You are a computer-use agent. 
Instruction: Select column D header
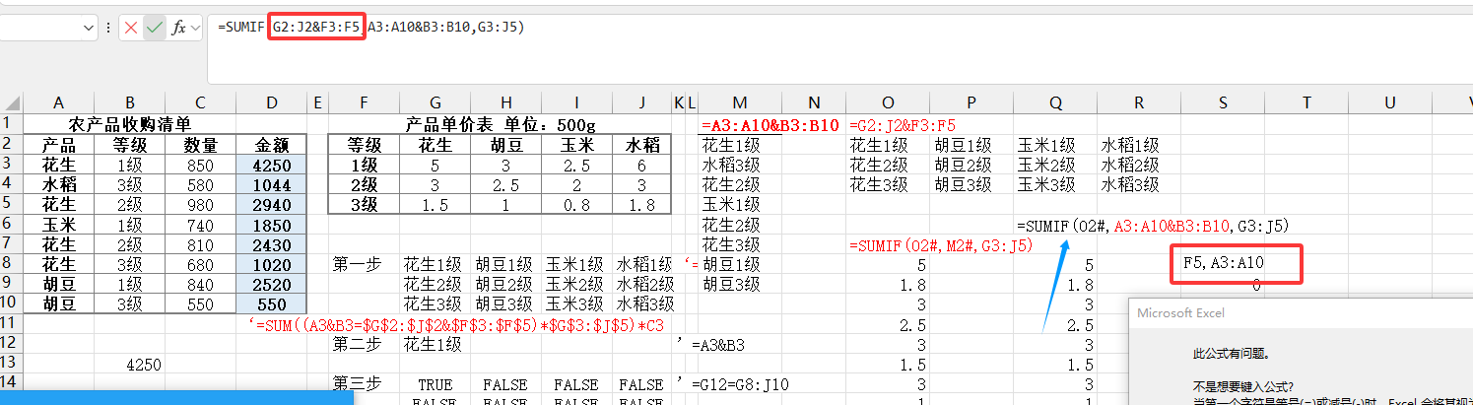272,102
